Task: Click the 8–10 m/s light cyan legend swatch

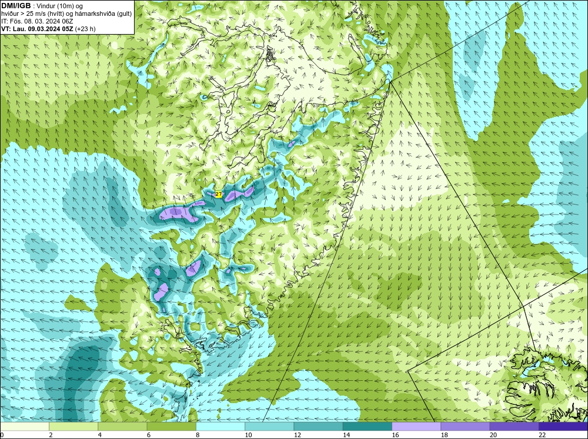Action: (220, 426)
